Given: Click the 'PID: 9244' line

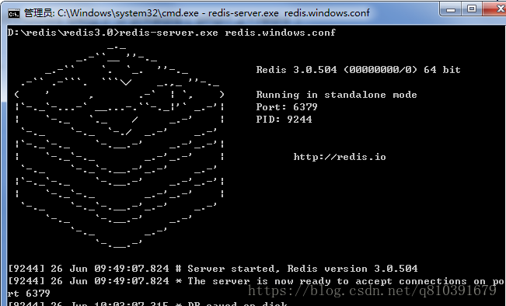Looking at the screenshot, I should tap(284, 120).
